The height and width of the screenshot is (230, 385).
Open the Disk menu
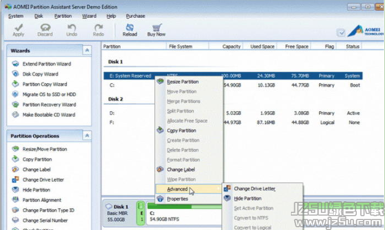[x=39, y=16]
